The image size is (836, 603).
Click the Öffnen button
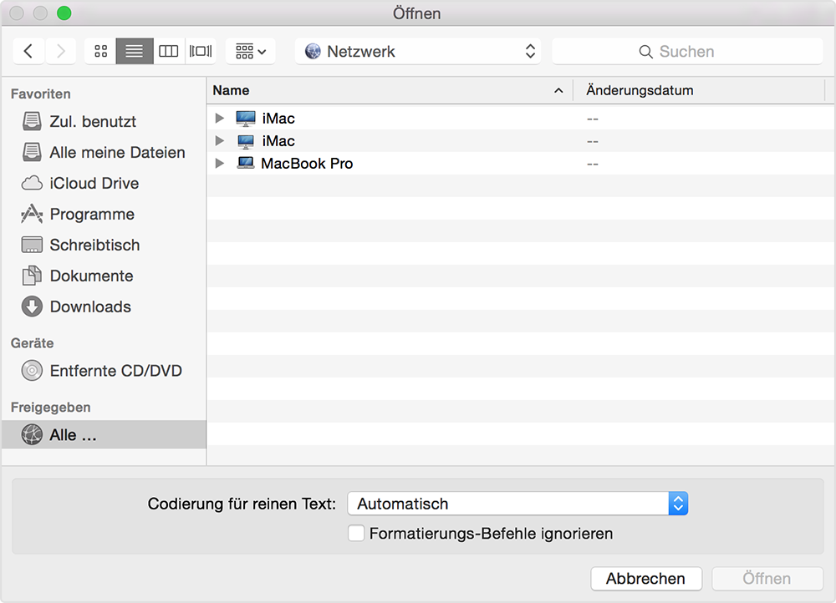(767, 579)
